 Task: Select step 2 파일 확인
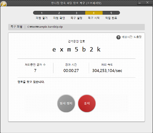(x=59, y=18)
